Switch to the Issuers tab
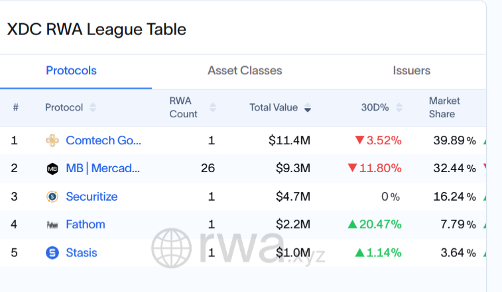This screenshot has height=292, width=502. 411,71
